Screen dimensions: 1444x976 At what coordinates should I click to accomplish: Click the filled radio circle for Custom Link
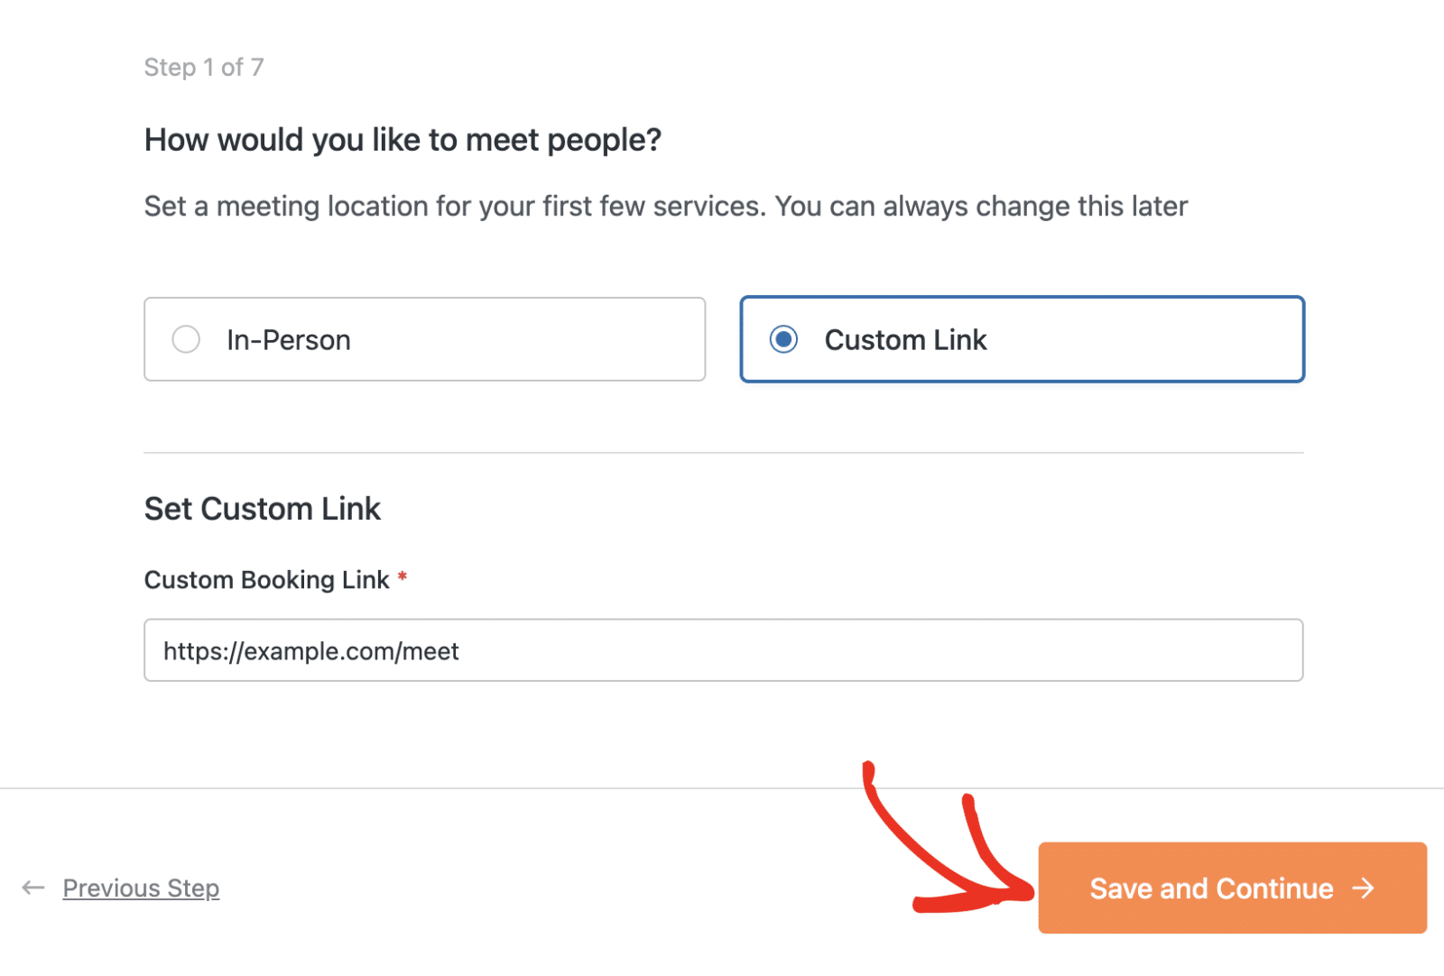(x=784, y=339)
